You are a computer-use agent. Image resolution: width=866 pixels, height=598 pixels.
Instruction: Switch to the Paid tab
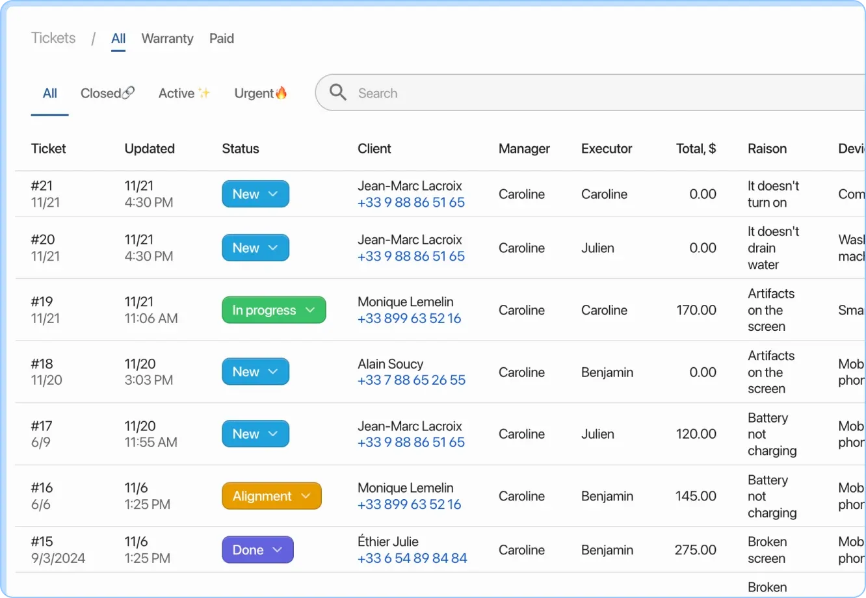coord(221,38)
